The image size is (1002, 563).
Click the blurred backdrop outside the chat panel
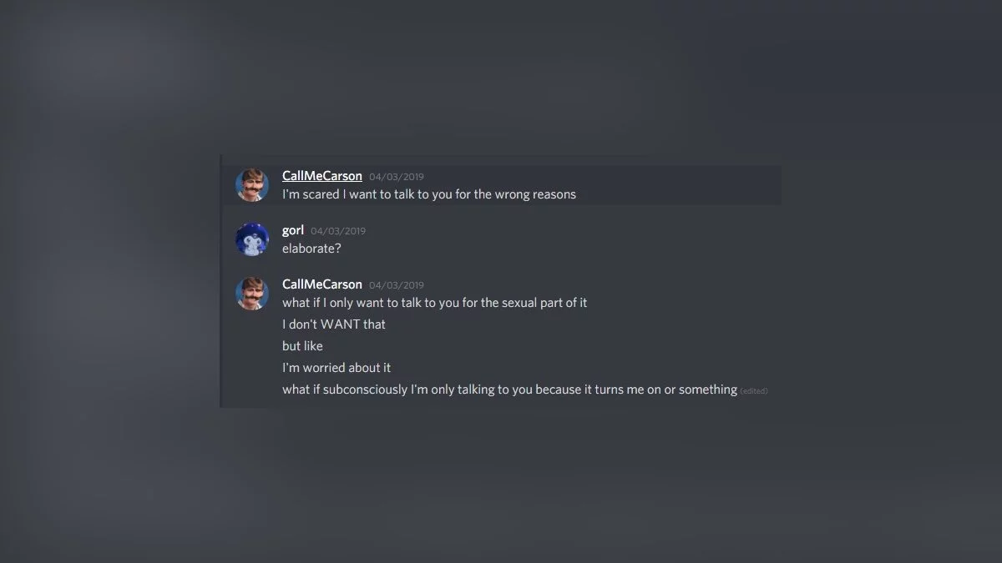point(877,484)
